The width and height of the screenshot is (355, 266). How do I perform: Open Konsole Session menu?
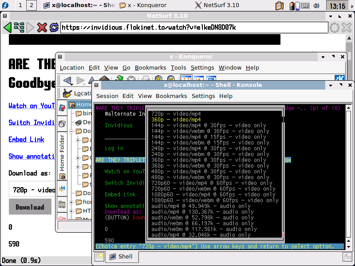point(107,96)
